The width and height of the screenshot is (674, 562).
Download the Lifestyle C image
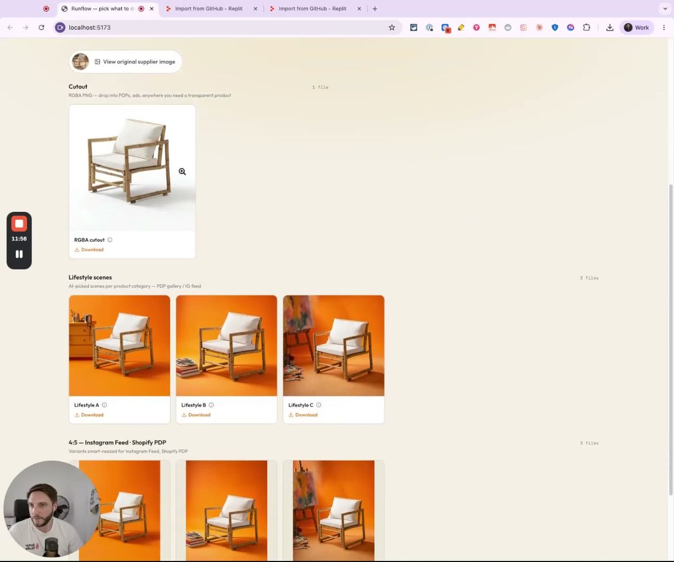coord(303,415)
